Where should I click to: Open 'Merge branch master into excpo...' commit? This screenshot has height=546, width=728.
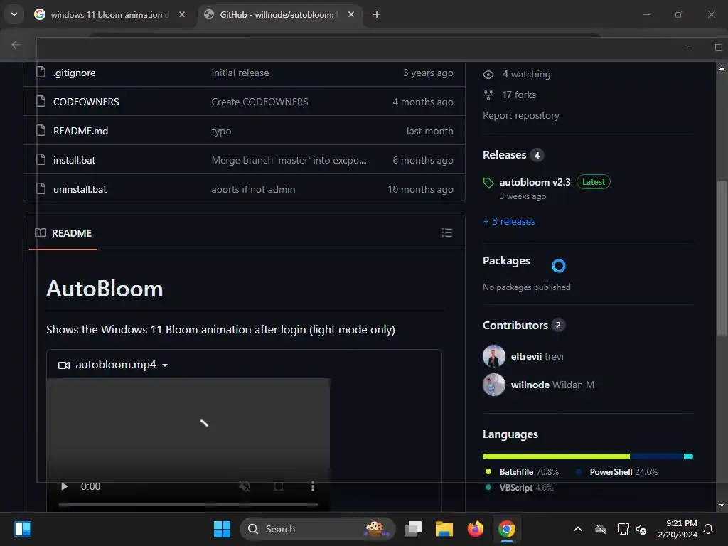coord(289,160)
